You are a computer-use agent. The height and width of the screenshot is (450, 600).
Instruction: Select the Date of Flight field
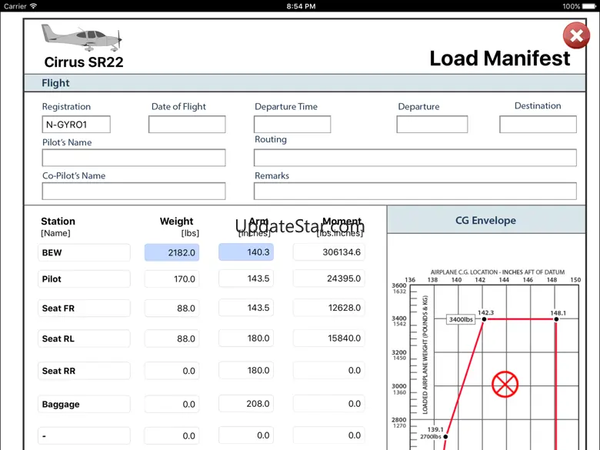coord(187,125)
